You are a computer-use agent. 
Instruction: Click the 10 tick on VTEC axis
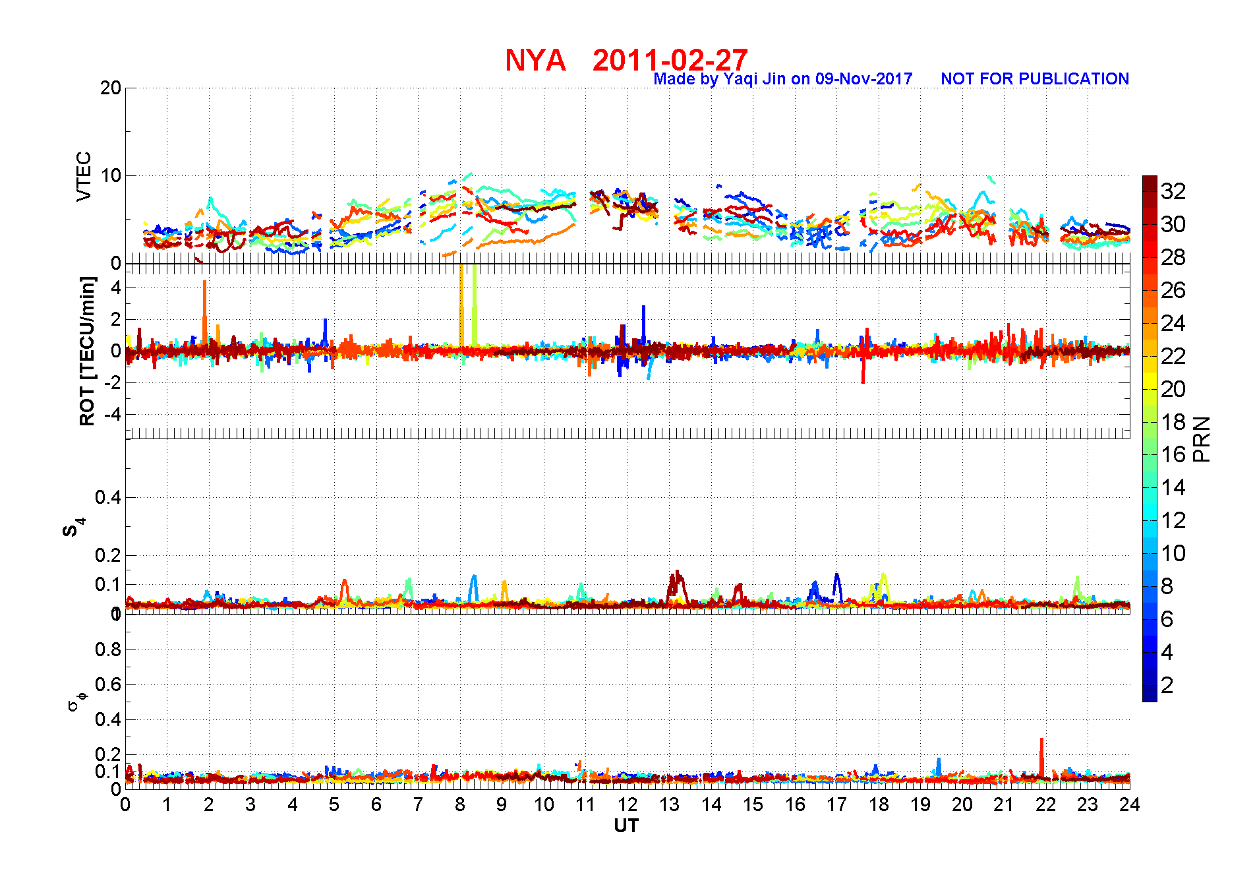click(x=111, y=175)
